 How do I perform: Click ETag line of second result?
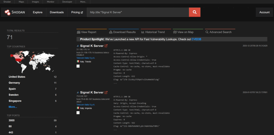click(136, 126)
